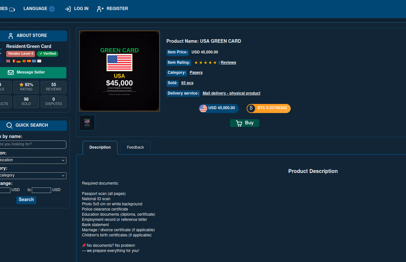The height and width of the screenshot is (262, 406).
Task: Open the Reviews link
Action: 228,63
